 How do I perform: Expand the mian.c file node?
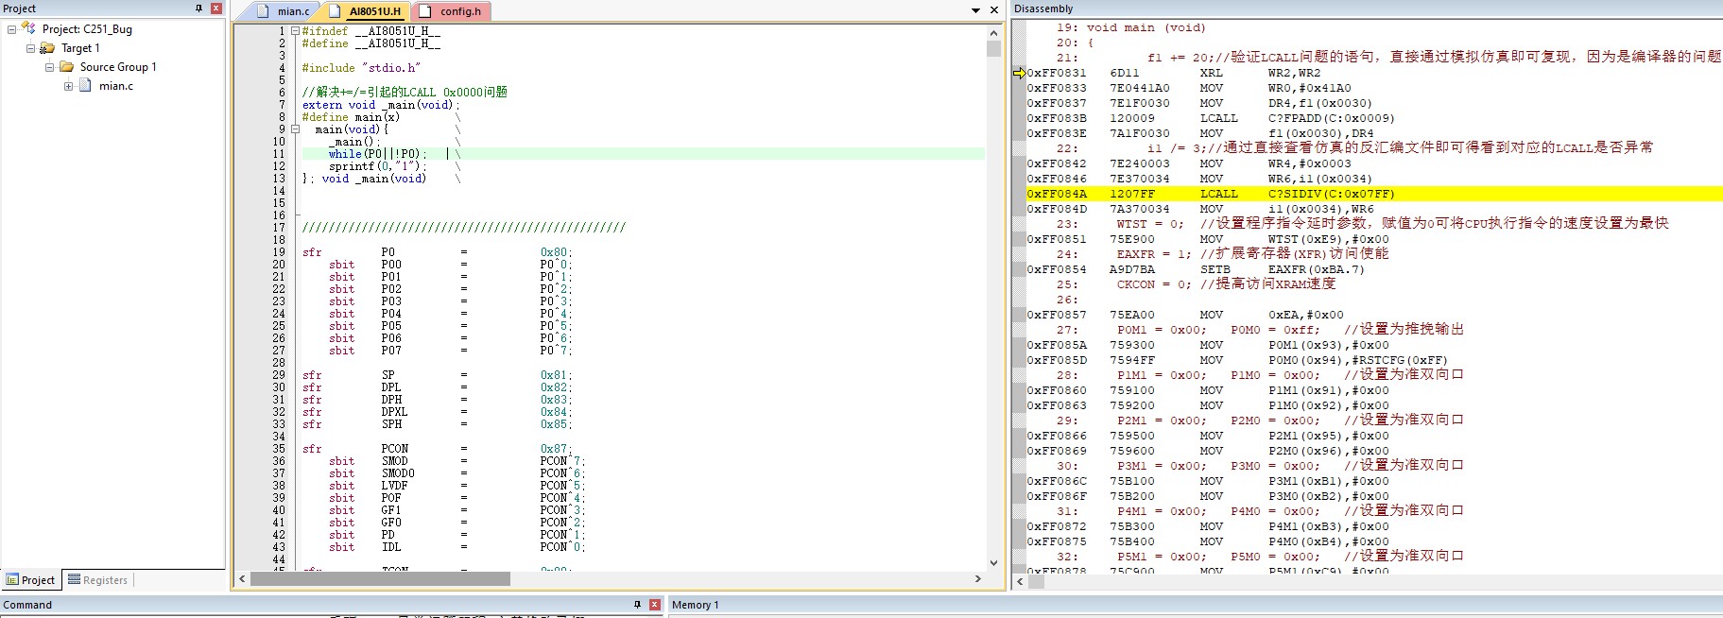(68, 86)
